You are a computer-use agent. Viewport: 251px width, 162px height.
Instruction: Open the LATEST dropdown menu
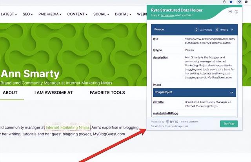pyautogui.click(x=9, y=14)
